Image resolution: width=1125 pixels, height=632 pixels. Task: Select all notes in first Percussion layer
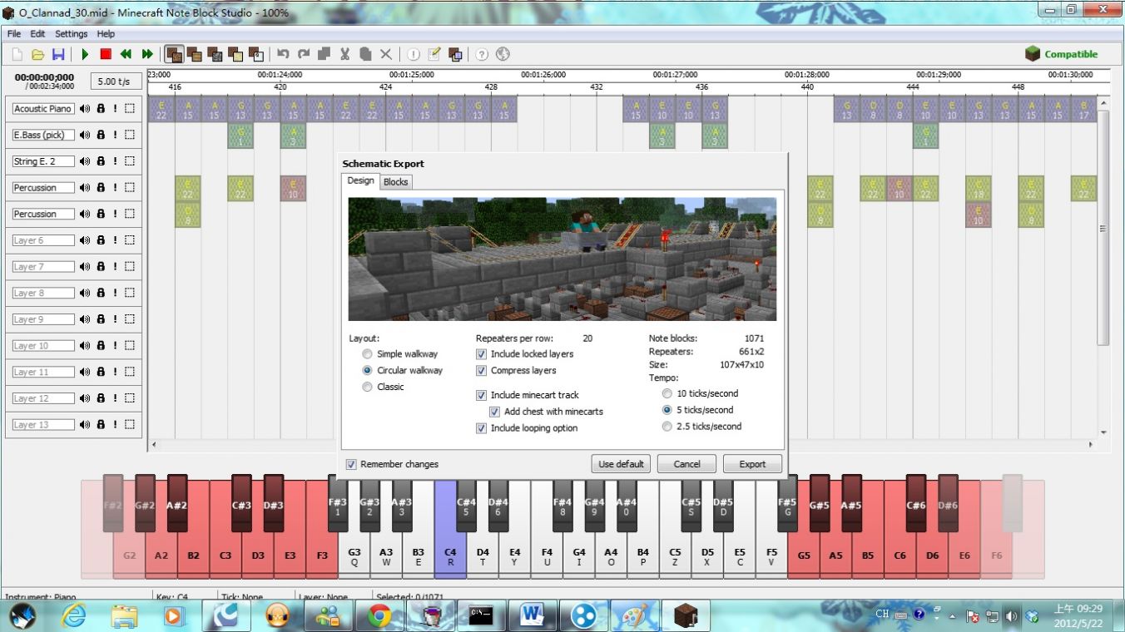[x=129, y=188]
